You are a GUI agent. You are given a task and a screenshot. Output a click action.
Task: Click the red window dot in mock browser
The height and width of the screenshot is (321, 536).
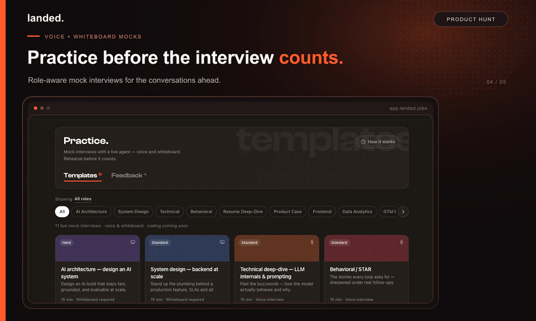click(36, 108)
